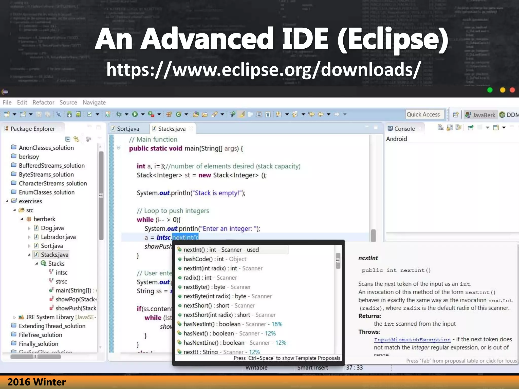519x389 pixels.
Task: Collapse the src folder node
Action: pos(14,210)
